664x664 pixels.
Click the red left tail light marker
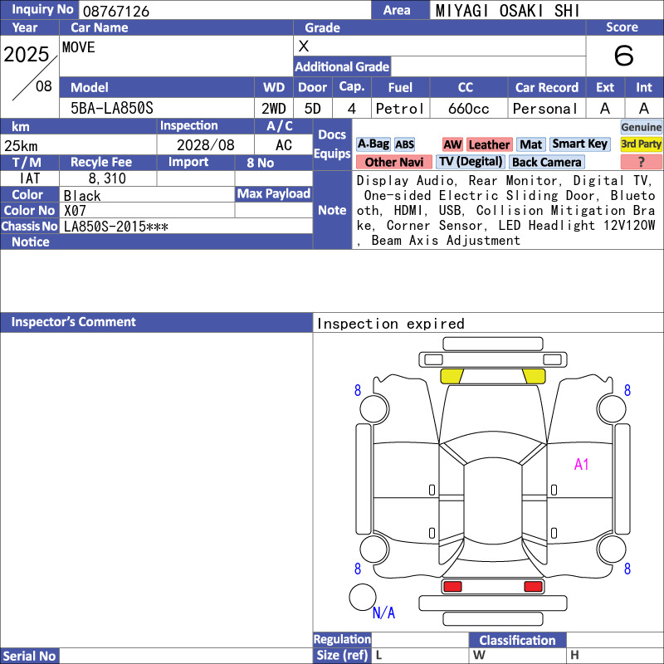coord(452,587)
